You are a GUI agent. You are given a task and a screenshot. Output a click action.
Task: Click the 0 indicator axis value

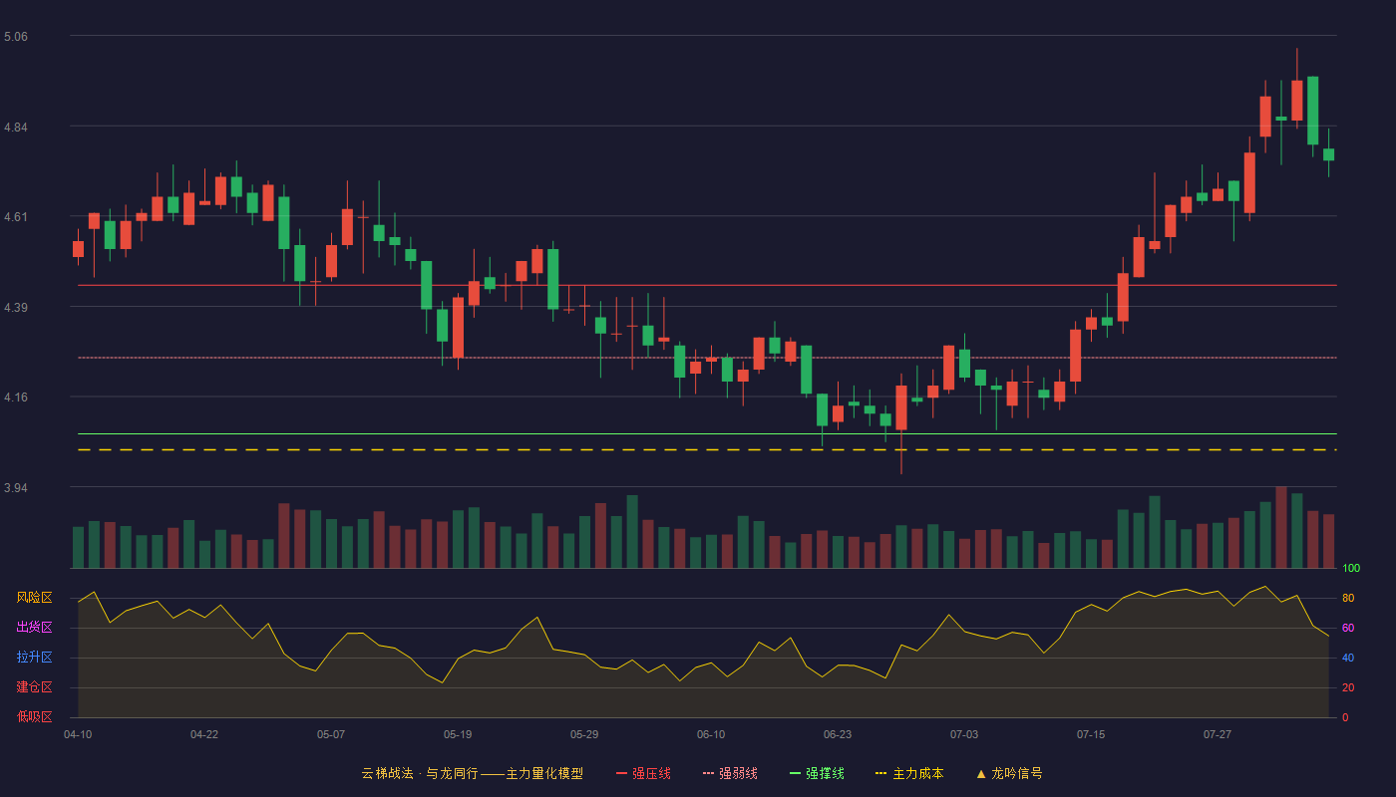point(1345,717)
